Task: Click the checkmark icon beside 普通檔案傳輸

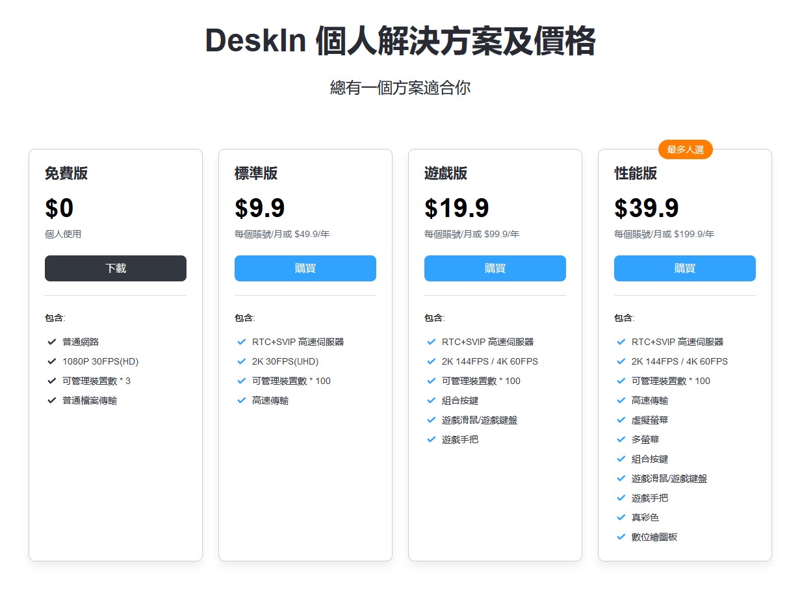Action: (52, 400)
